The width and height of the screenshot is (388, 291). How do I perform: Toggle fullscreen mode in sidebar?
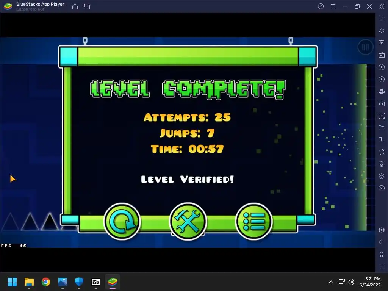pyautogui.click(x=382, y=19)
